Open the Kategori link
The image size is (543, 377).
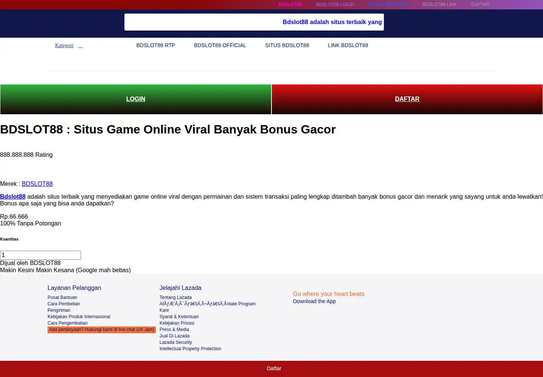point(64,45)
